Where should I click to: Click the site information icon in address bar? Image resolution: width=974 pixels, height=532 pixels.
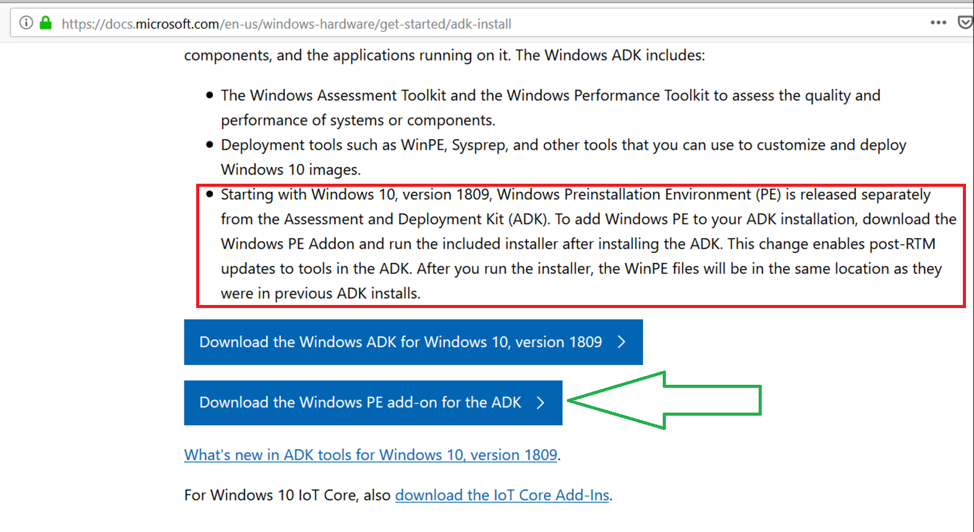point(26,24)
